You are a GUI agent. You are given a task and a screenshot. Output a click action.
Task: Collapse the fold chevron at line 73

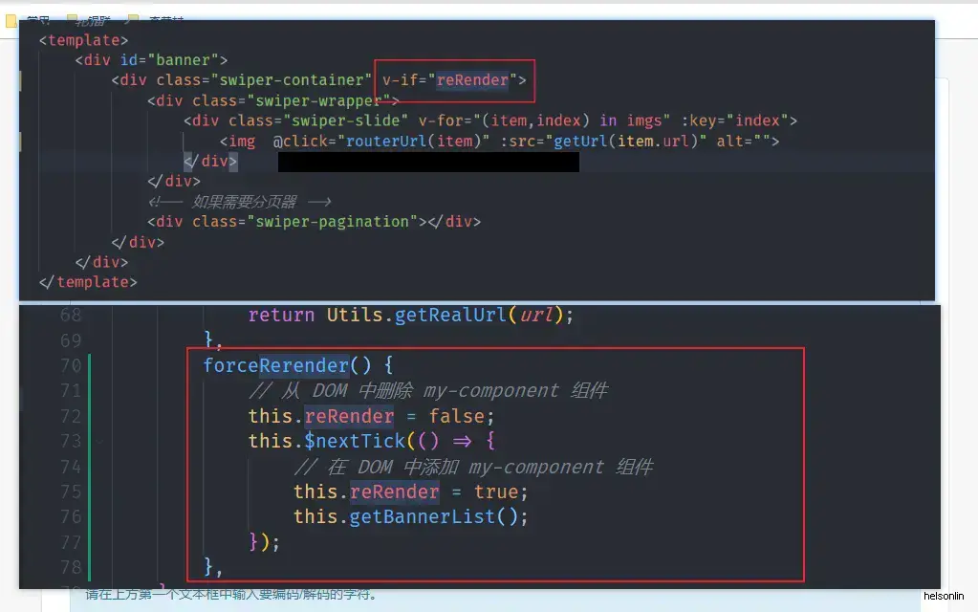(x=99, y=442)
